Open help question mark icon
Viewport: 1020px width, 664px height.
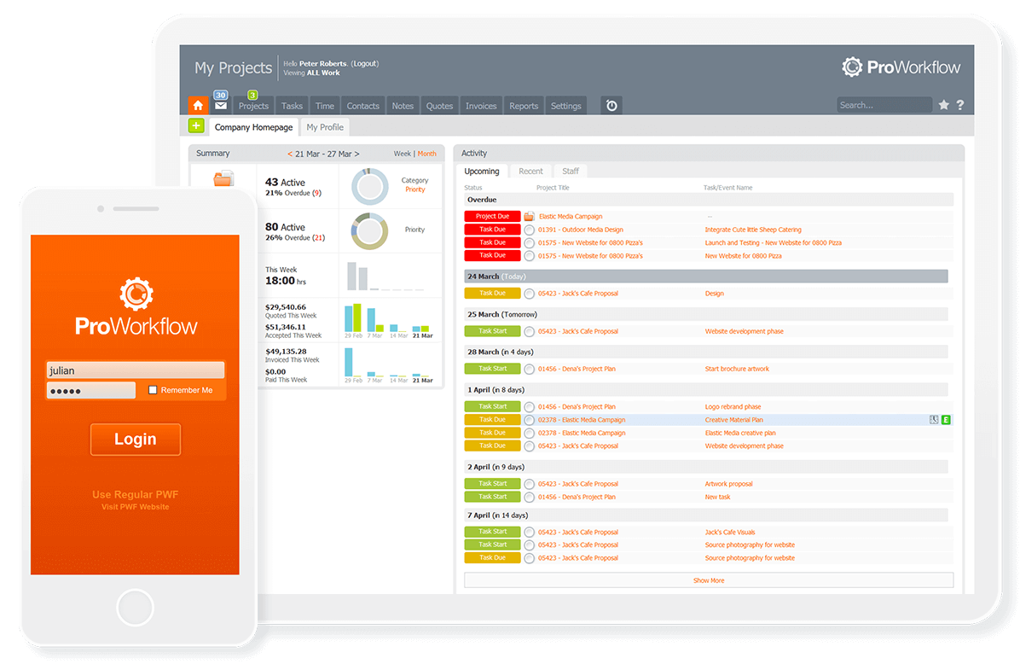point(960,105)
